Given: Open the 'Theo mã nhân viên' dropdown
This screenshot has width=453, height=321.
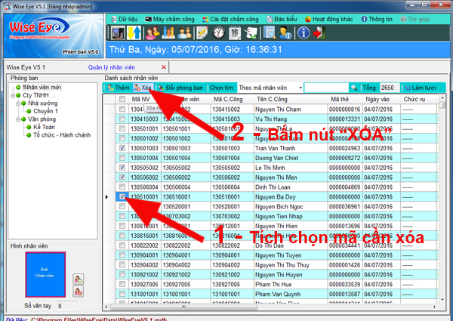Looking at the screenshot, I should [x=300, y=88].
